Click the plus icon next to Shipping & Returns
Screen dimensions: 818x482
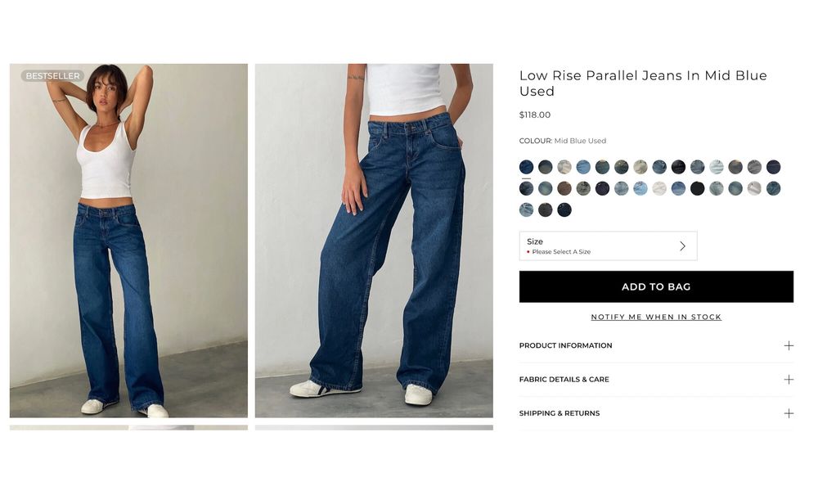789,413
